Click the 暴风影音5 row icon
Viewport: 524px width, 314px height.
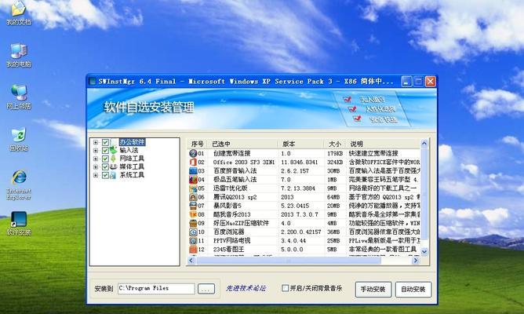(x=193, y=206)
